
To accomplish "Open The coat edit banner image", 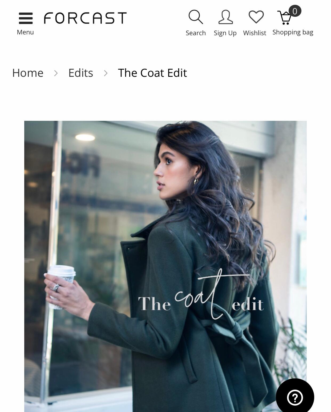I will coord(165,266).
